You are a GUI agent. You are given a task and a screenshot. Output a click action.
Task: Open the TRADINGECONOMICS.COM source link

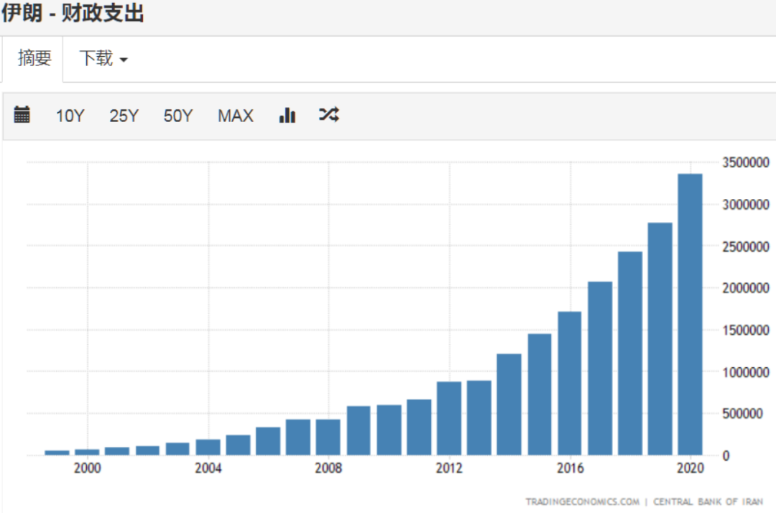[x=582, y=502]
